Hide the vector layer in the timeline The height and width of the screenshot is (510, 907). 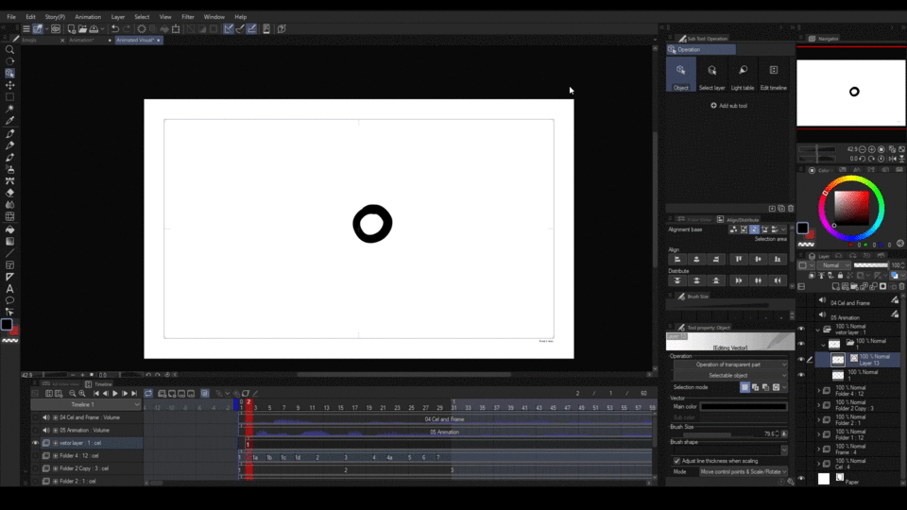(36, 443)
